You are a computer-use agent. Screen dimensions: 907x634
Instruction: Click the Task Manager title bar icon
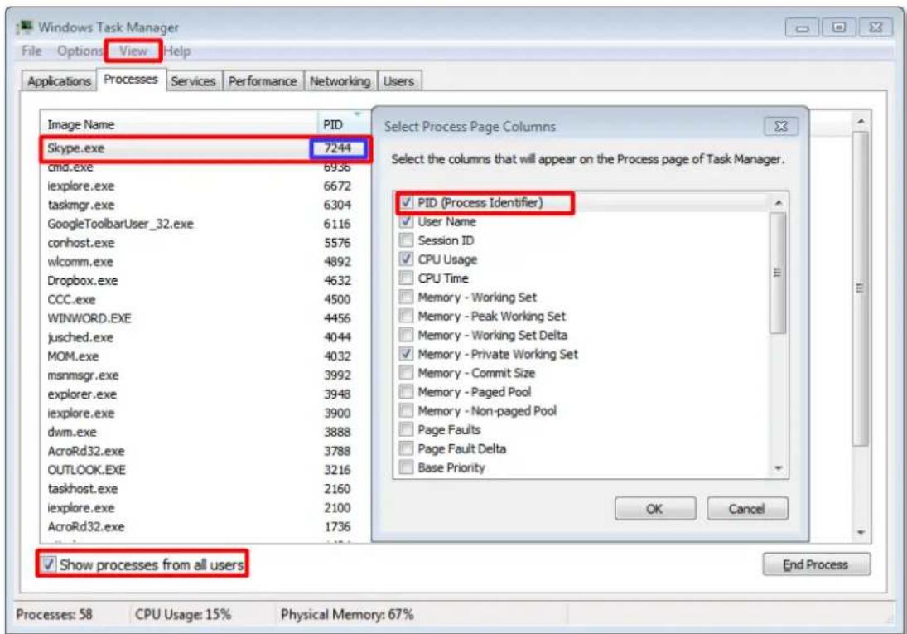pos(25,27)
